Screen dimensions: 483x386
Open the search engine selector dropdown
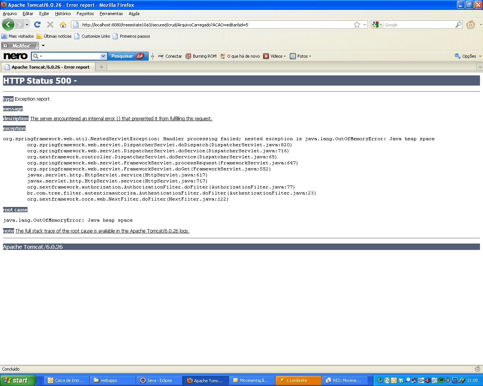[x=377, y=25]
